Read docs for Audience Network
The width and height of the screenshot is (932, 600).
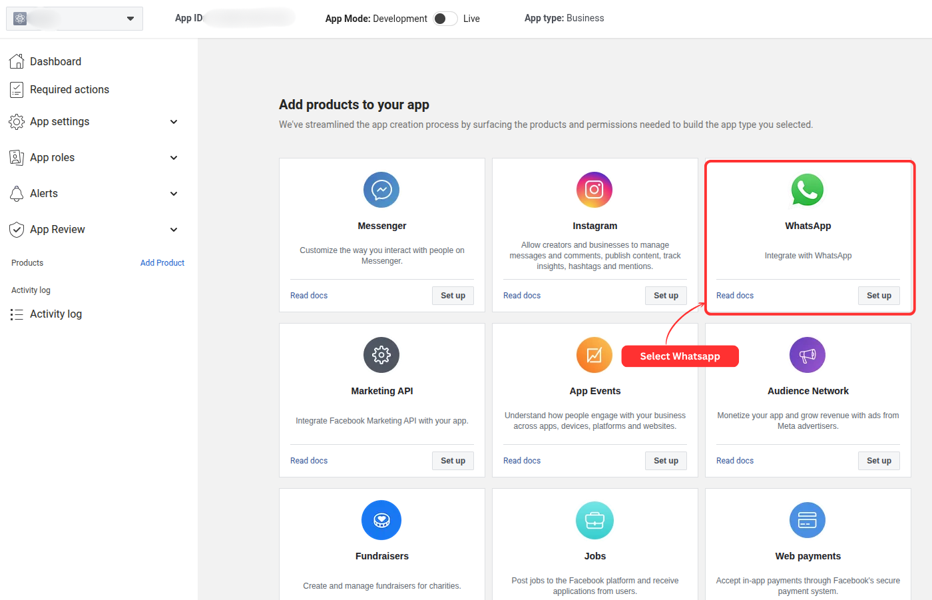pyautogui.click(x=735, y=461)
